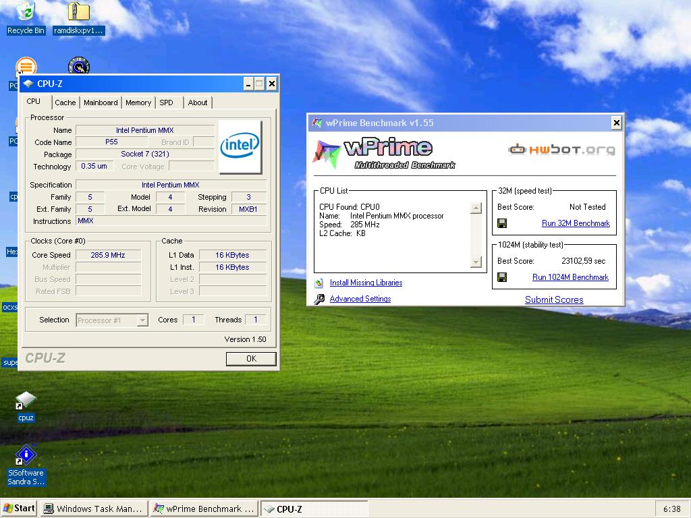Open Advanced Settings link in wPrime
Viewport: 691px width, 518px height.
(x=360, y=299)
